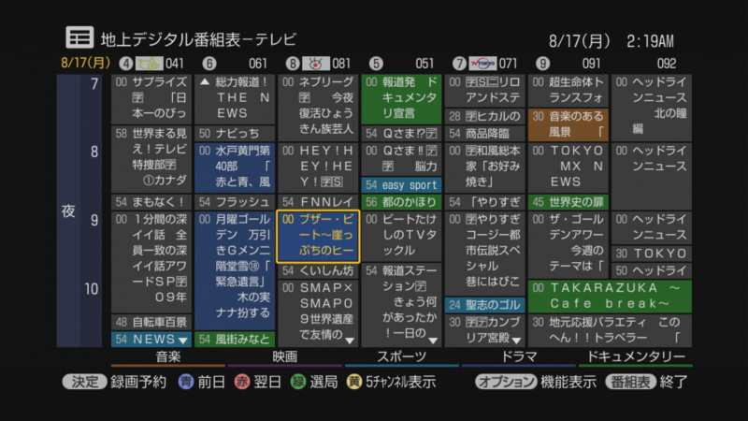The image size is (748, 421).
Task: Click the red 赤 next-day button icon
Action: click(x=242, y=382)
